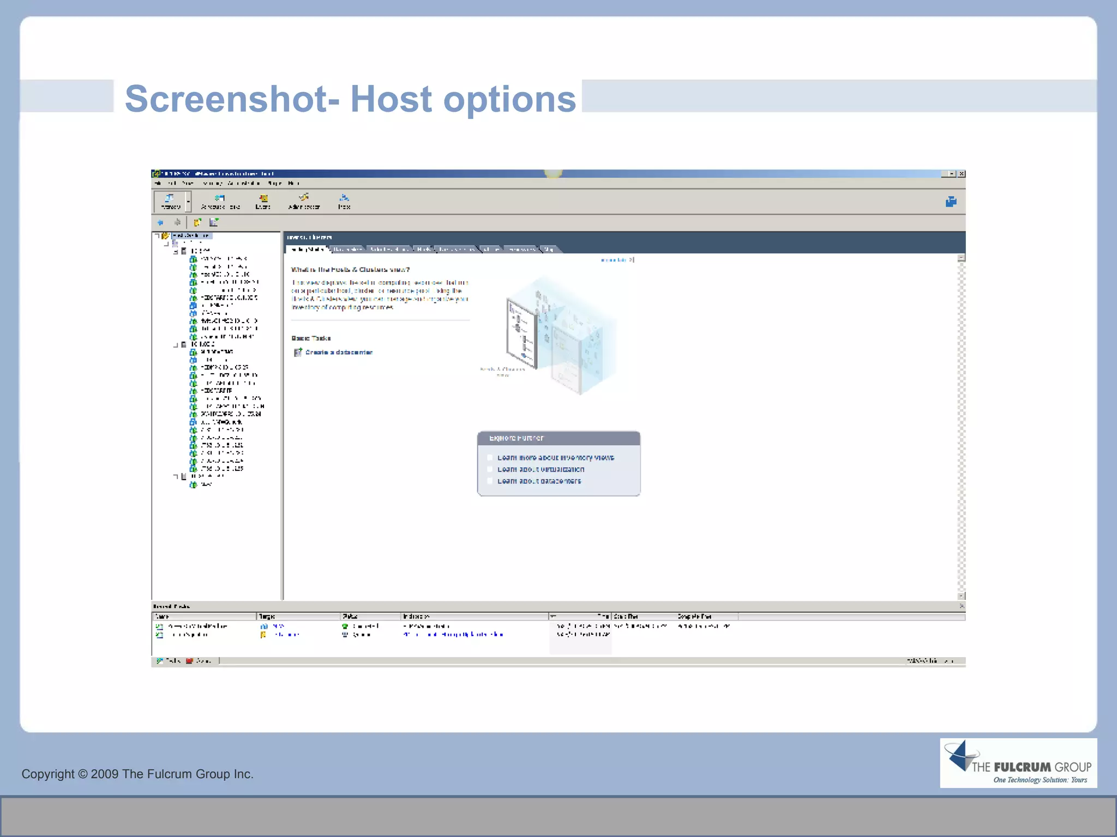Click the grey forward navigation arrow
The image size is (1117, 837).
[177, 222]
